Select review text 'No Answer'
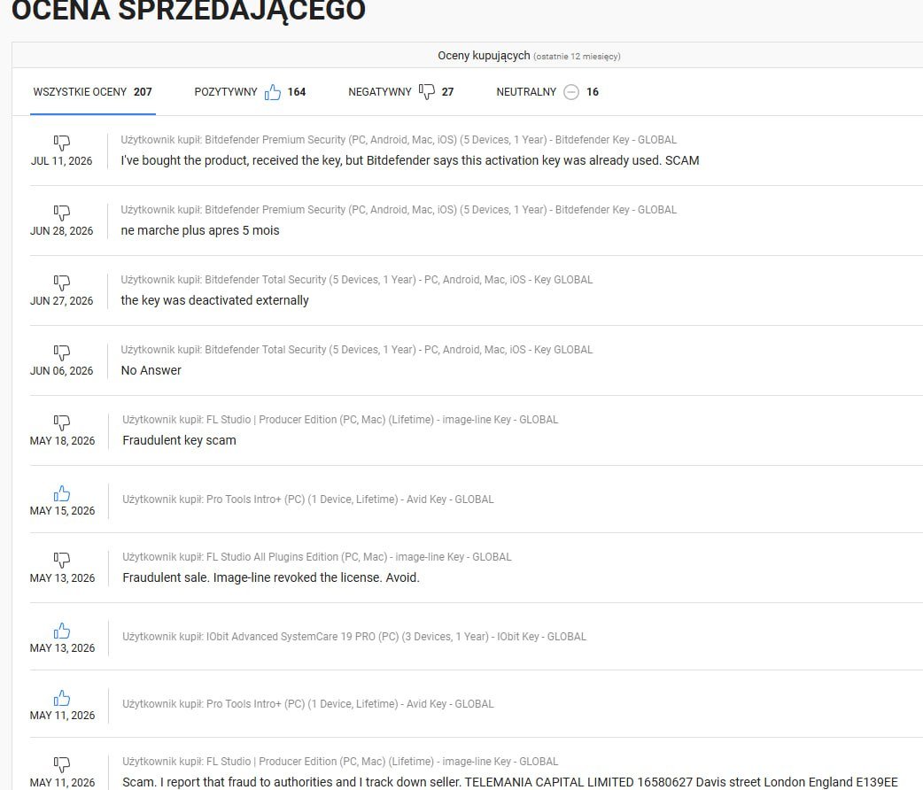 pos(151,370)
